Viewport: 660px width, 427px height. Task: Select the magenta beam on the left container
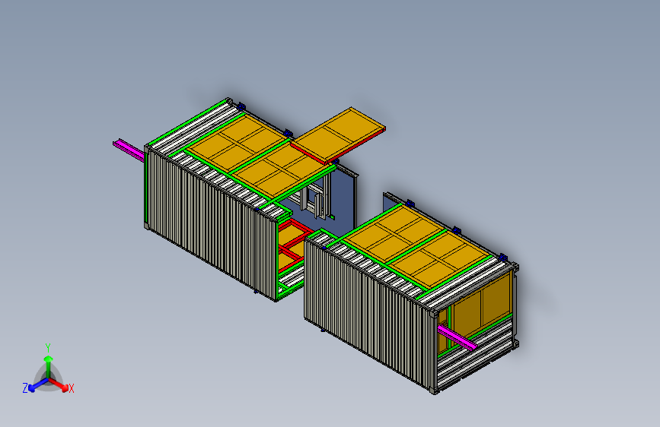click(x=129, y=150)
